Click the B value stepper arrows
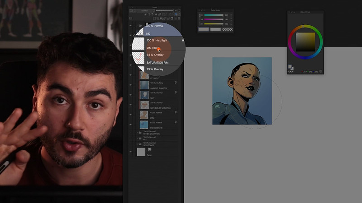Image resolution: width=362 pixels, height=203 pixels. point(231,24)
